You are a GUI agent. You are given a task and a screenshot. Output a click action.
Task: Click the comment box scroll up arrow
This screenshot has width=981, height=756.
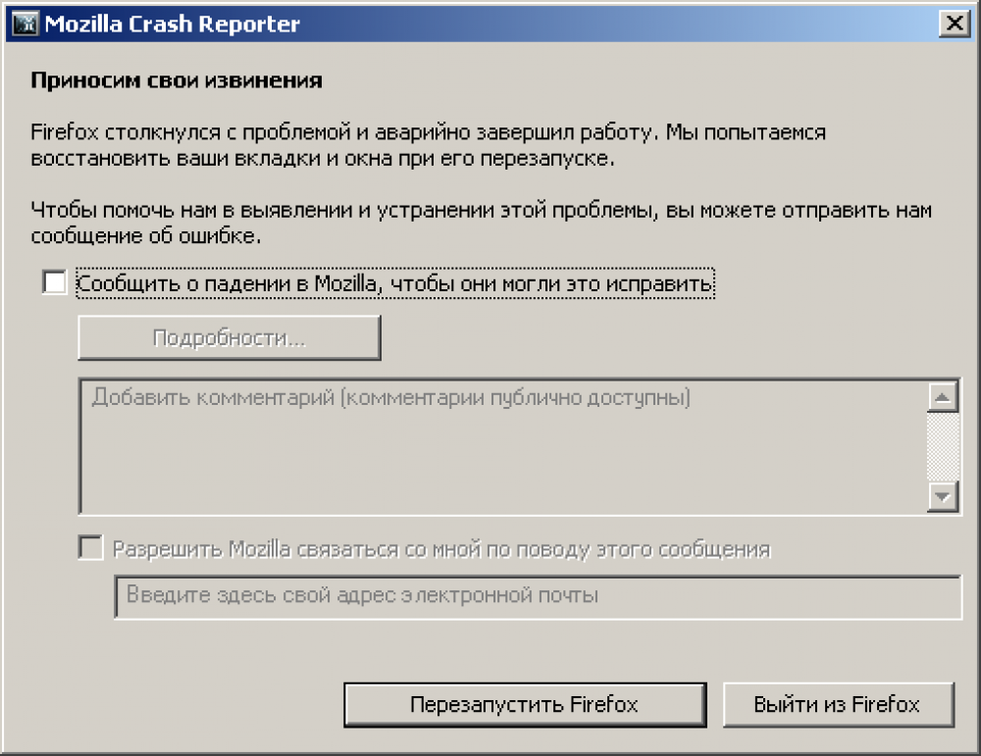coord(943,398)
